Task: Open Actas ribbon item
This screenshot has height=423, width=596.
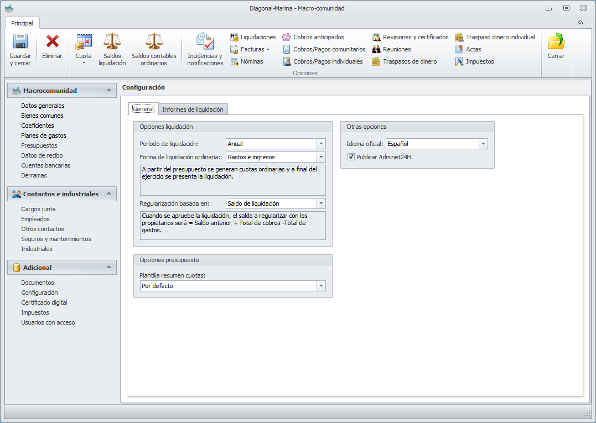Action: 468,49
